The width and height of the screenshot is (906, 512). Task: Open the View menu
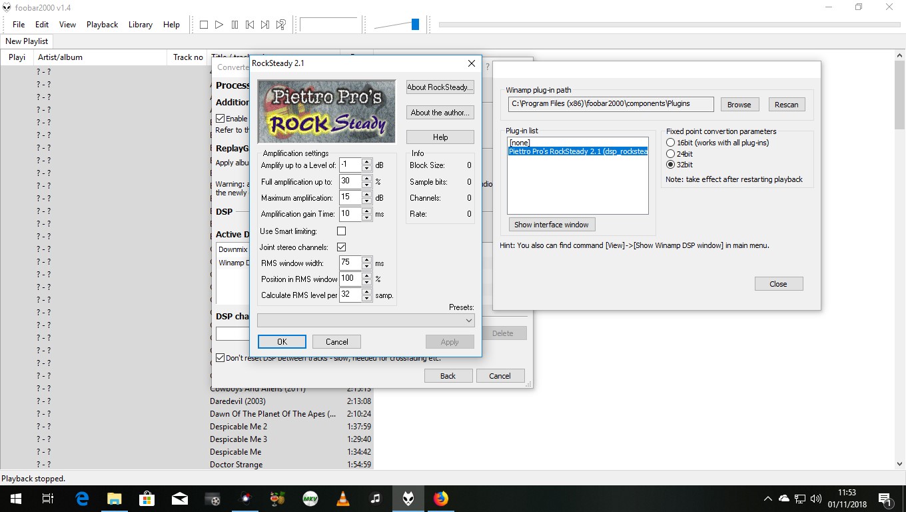68,25
